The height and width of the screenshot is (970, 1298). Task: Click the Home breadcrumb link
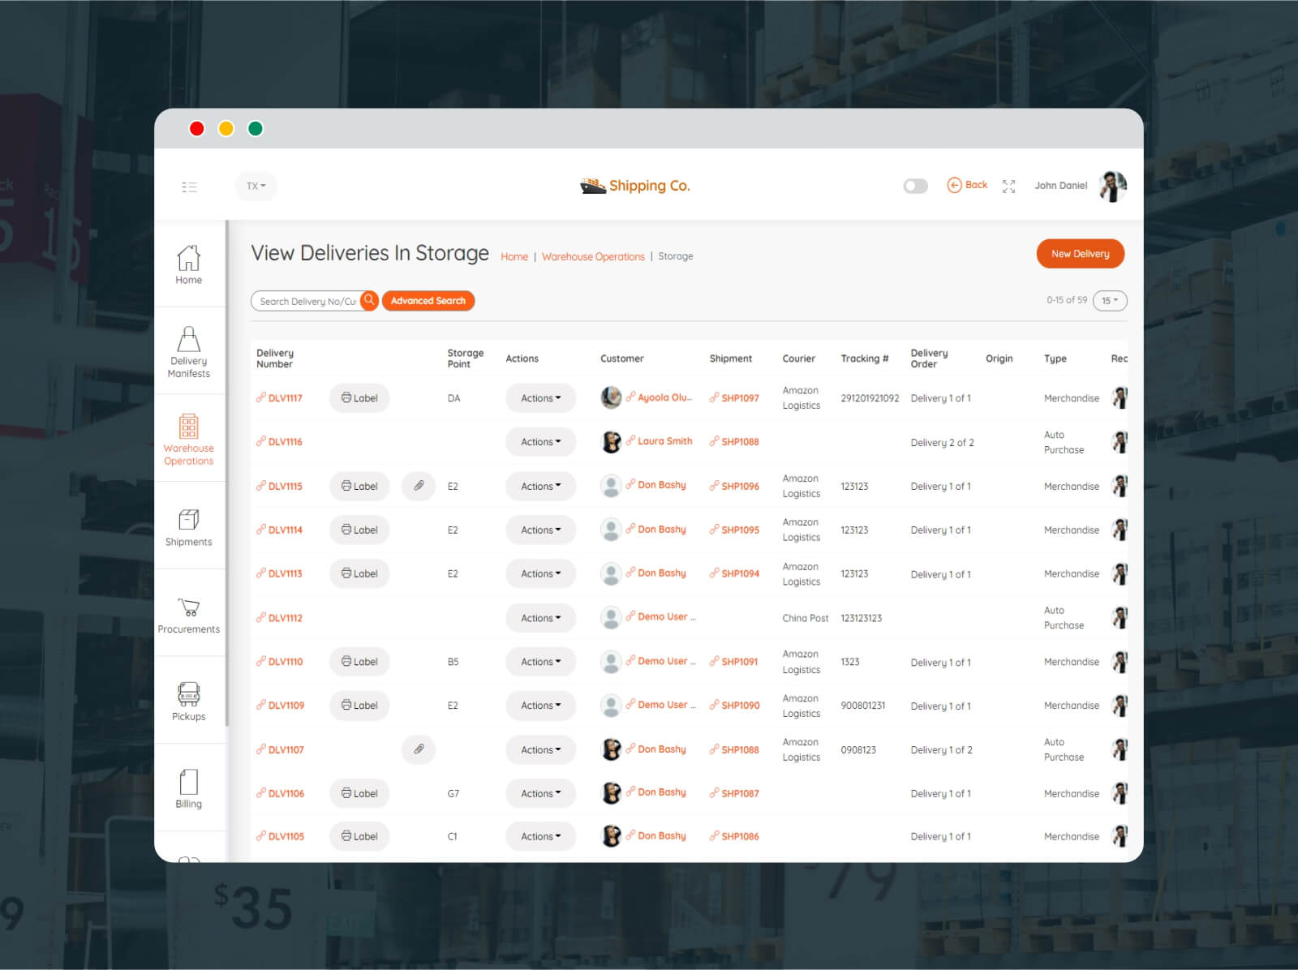(514, 256)
